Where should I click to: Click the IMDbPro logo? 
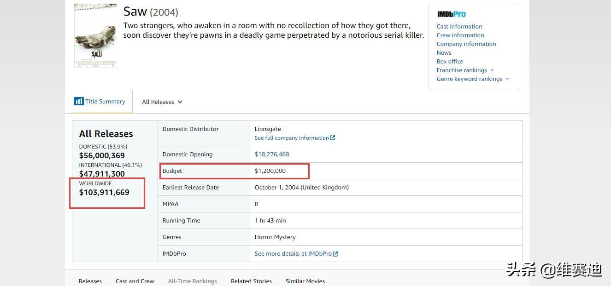tap(452, 14)
